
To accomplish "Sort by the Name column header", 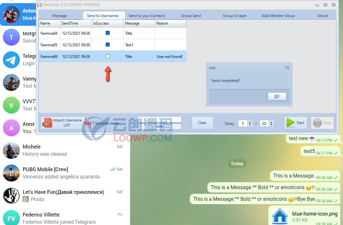I will pos(50,23).
